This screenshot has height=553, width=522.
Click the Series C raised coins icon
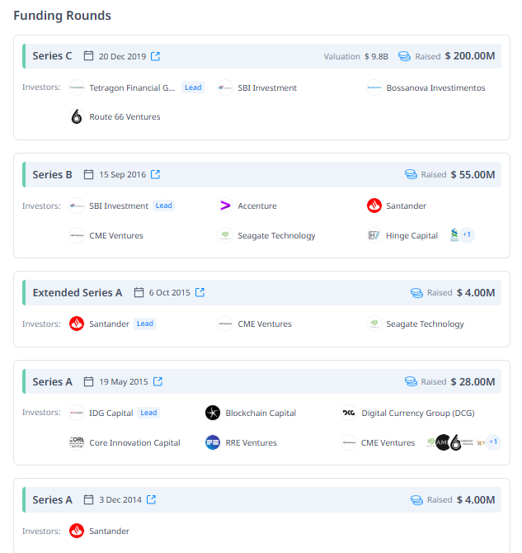tap(404, 57)
